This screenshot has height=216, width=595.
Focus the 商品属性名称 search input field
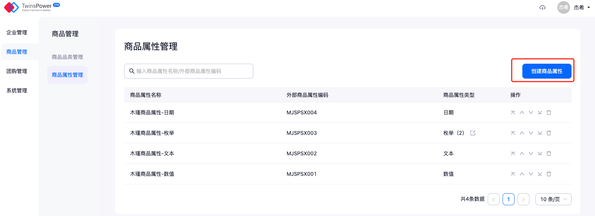point(192,71)
